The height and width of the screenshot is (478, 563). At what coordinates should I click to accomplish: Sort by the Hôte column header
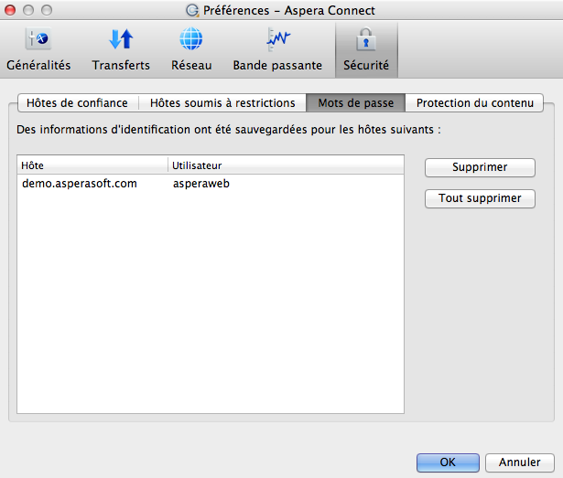point(92,165)
